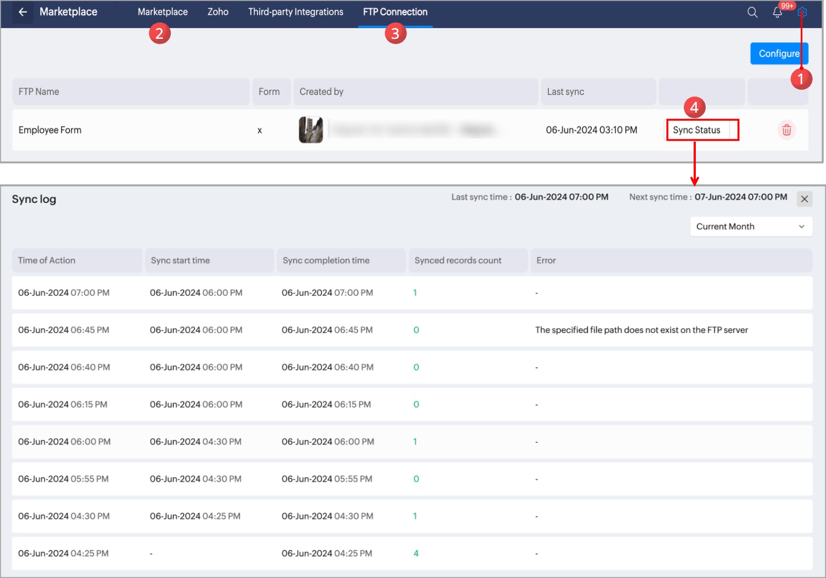This screenshot has height=578, width=826.
Task: Close the Sync log panel
Action: point(804,199)
